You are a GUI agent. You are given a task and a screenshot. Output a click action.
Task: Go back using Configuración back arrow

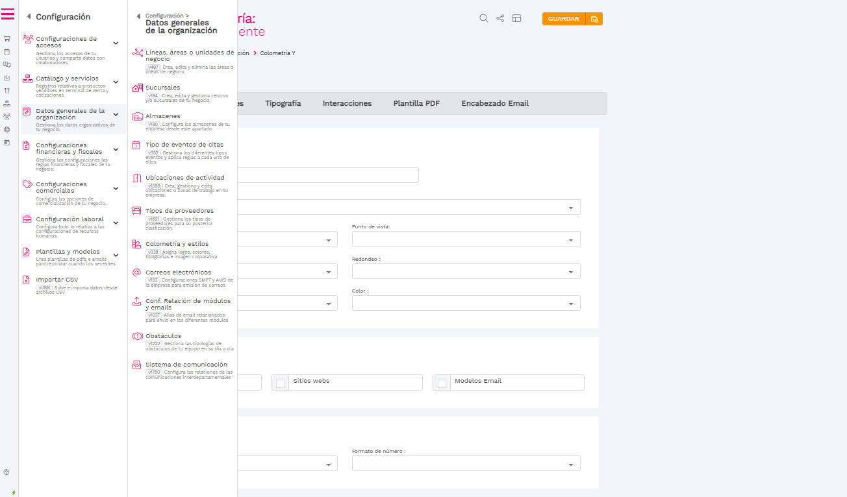pyautogui.click(x=29, y=17)
